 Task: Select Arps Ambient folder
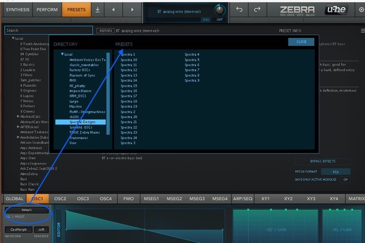tap(31, 148)
